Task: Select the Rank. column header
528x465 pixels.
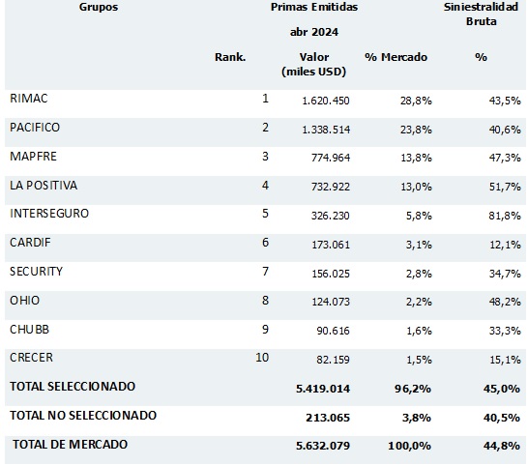Action: (230, 57)
